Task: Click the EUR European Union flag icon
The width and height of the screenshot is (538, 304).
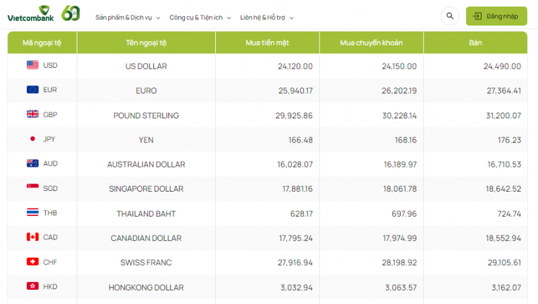Action: (x=32, y=89)
